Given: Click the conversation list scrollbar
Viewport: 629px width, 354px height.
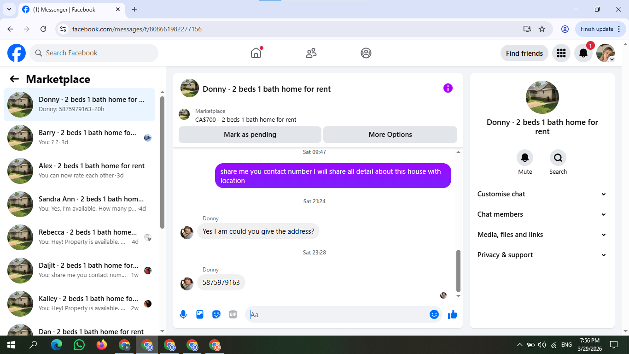Looking at the screenshot, I should (162, 162).
